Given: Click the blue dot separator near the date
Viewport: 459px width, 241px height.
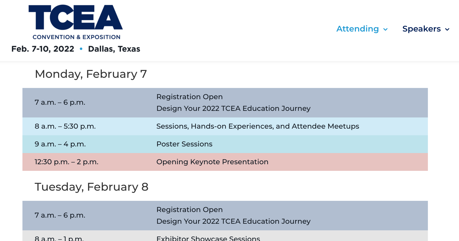Looking at the screenshot, I should 81,49.
